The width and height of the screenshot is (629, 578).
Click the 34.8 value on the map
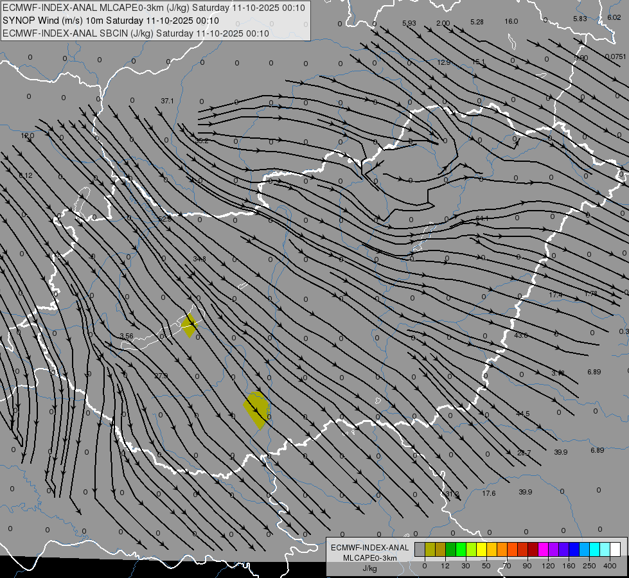pos(199,259)
